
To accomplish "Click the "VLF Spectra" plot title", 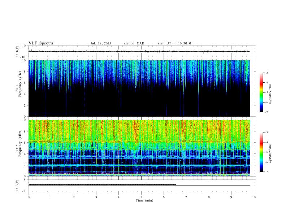I will pyautogui.click(x=41, y=43).
